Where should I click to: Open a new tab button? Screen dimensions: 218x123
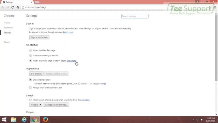(37, 2)
